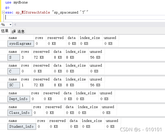Click the data header in Student_info grid
165x134 pixels.
(74, 121)
